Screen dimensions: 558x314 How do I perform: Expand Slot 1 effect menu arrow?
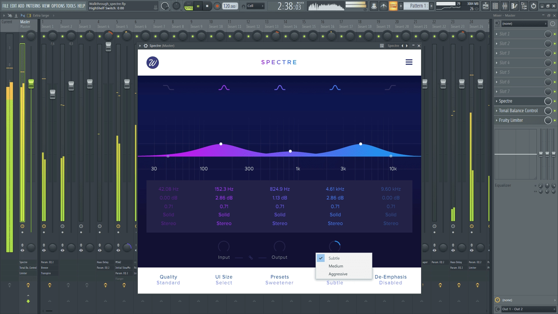[x=497, y=34]
